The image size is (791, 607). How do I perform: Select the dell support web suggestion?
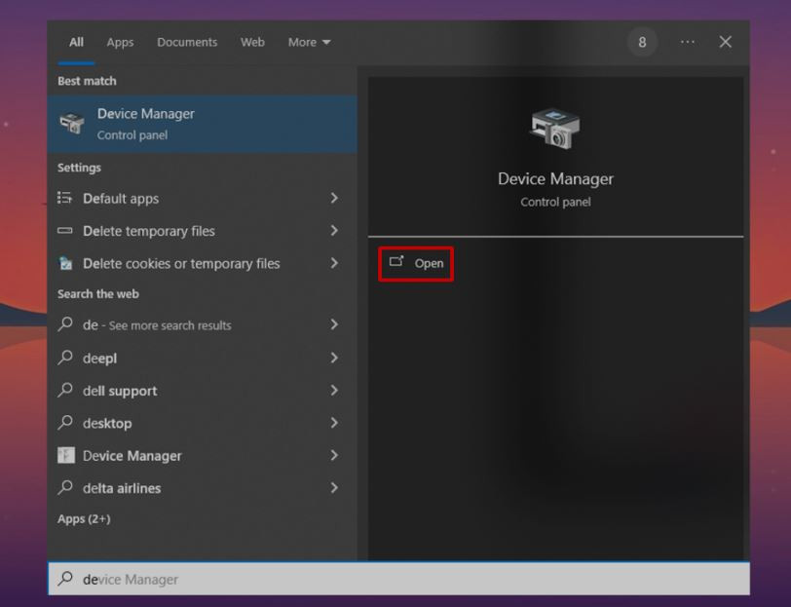(x=203, y=391)
